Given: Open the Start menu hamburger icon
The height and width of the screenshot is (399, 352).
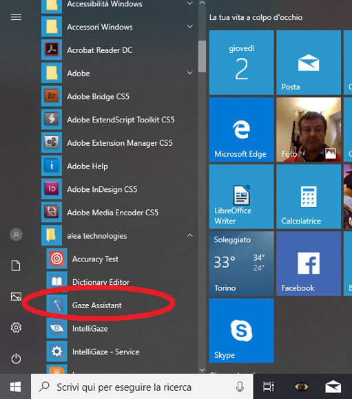Looking at the screenshot, I should pyautogui.click(x=16, y=17).
